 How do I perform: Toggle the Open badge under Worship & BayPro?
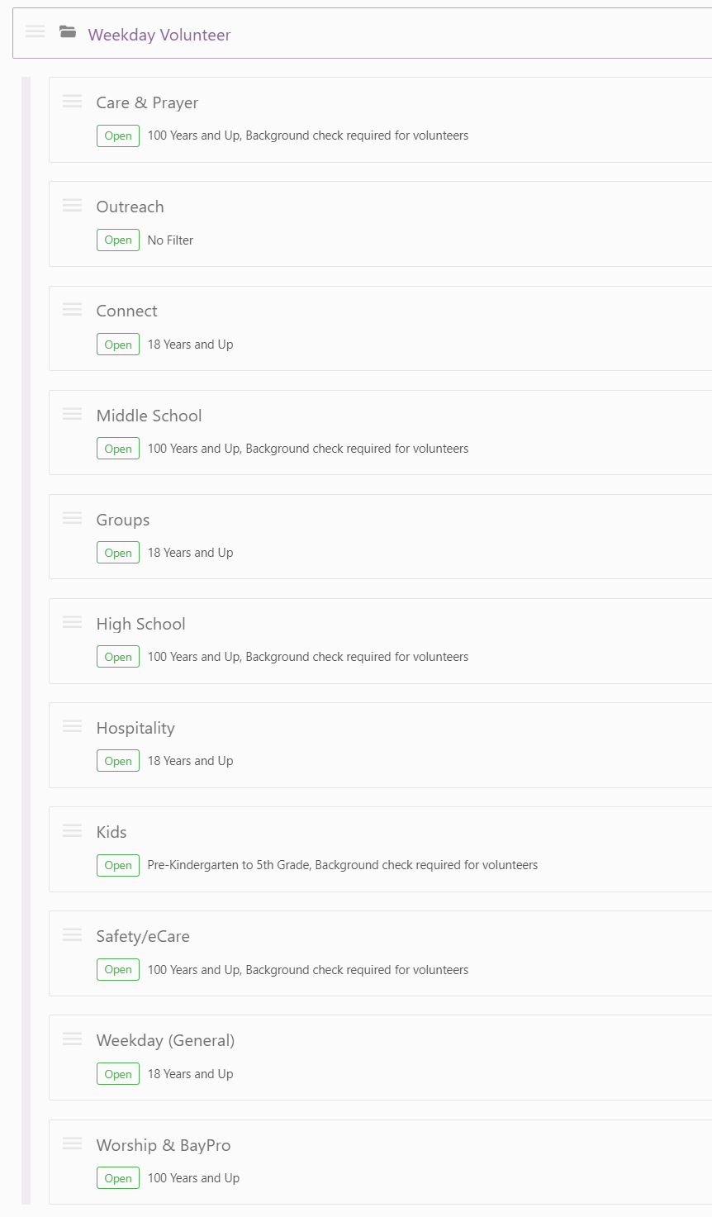coord(118,1178)
